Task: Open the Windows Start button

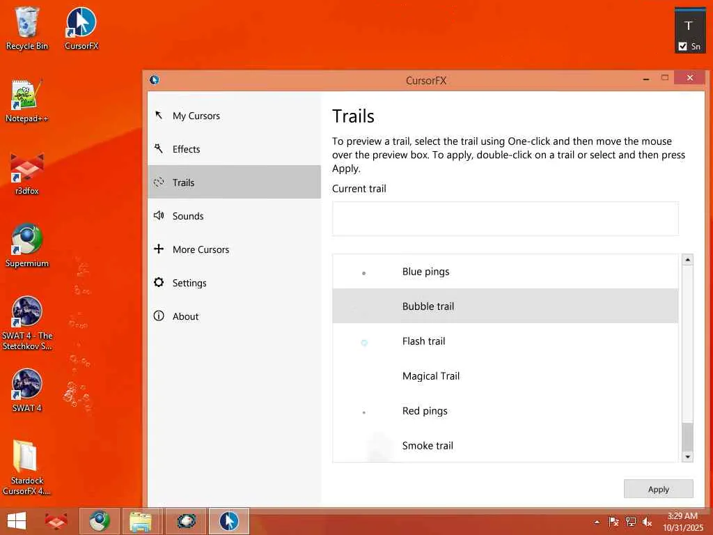Action: [17, 521]
